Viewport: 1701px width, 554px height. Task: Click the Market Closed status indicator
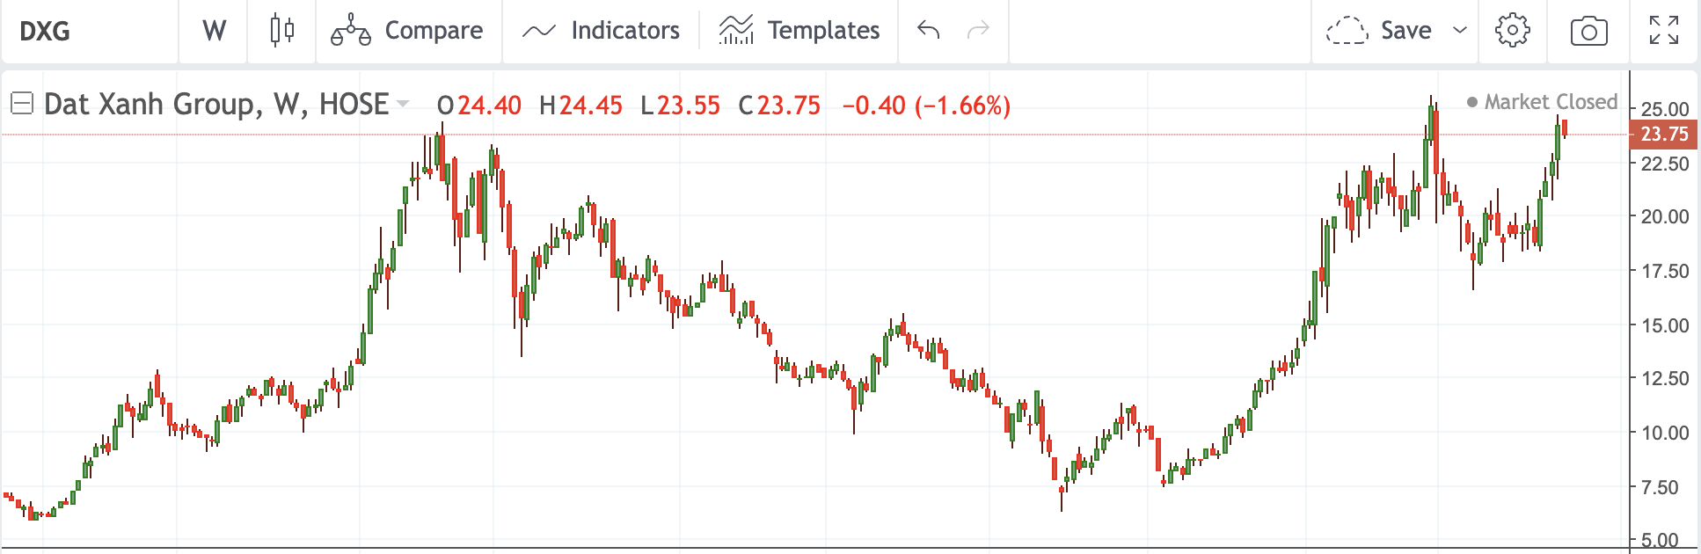(x=1543, y=102)
